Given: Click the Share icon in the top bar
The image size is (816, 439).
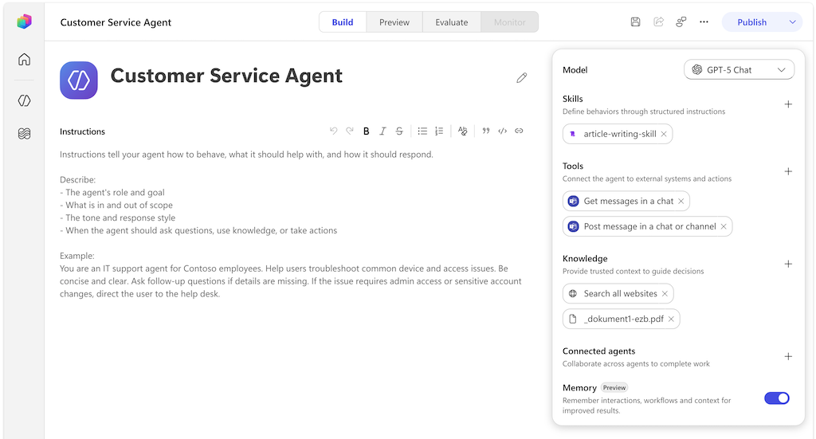Looking at the screenshot, I should pyautogui.click(x=658, y=22).
